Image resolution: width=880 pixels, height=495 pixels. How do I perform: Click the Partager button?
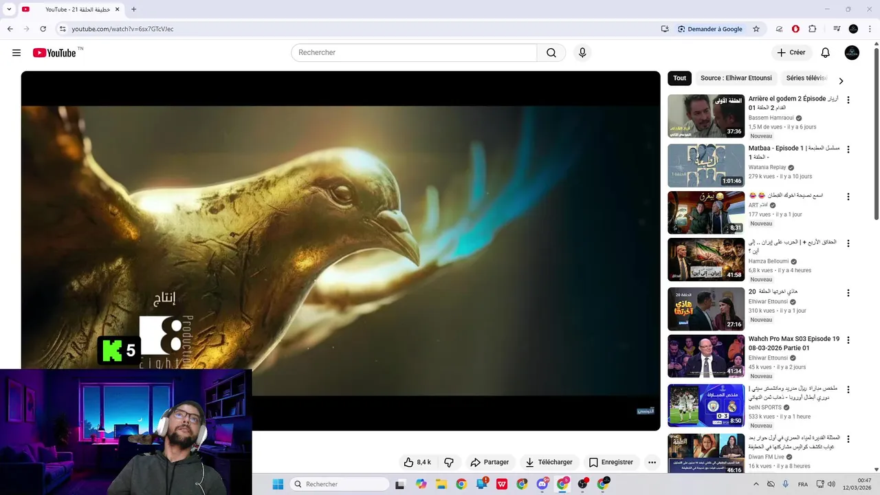489,462
